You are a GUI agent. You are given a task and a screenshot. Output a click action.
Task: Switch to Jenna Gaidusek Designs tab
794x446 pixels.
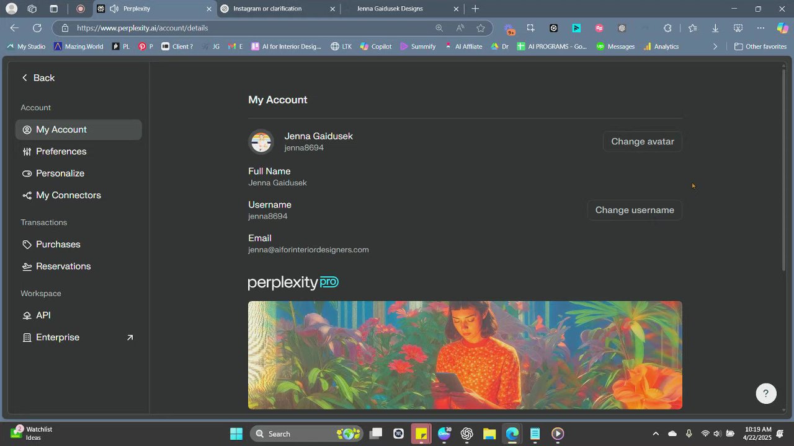pyautogui.click(x=400, y=9)
